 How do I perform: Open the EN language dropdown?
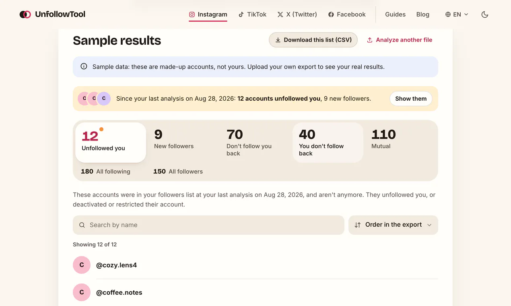pyautogui.click(x=457, y=14)
